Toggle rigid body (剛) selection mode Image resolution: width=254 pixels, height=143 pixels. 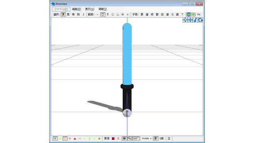79,14
